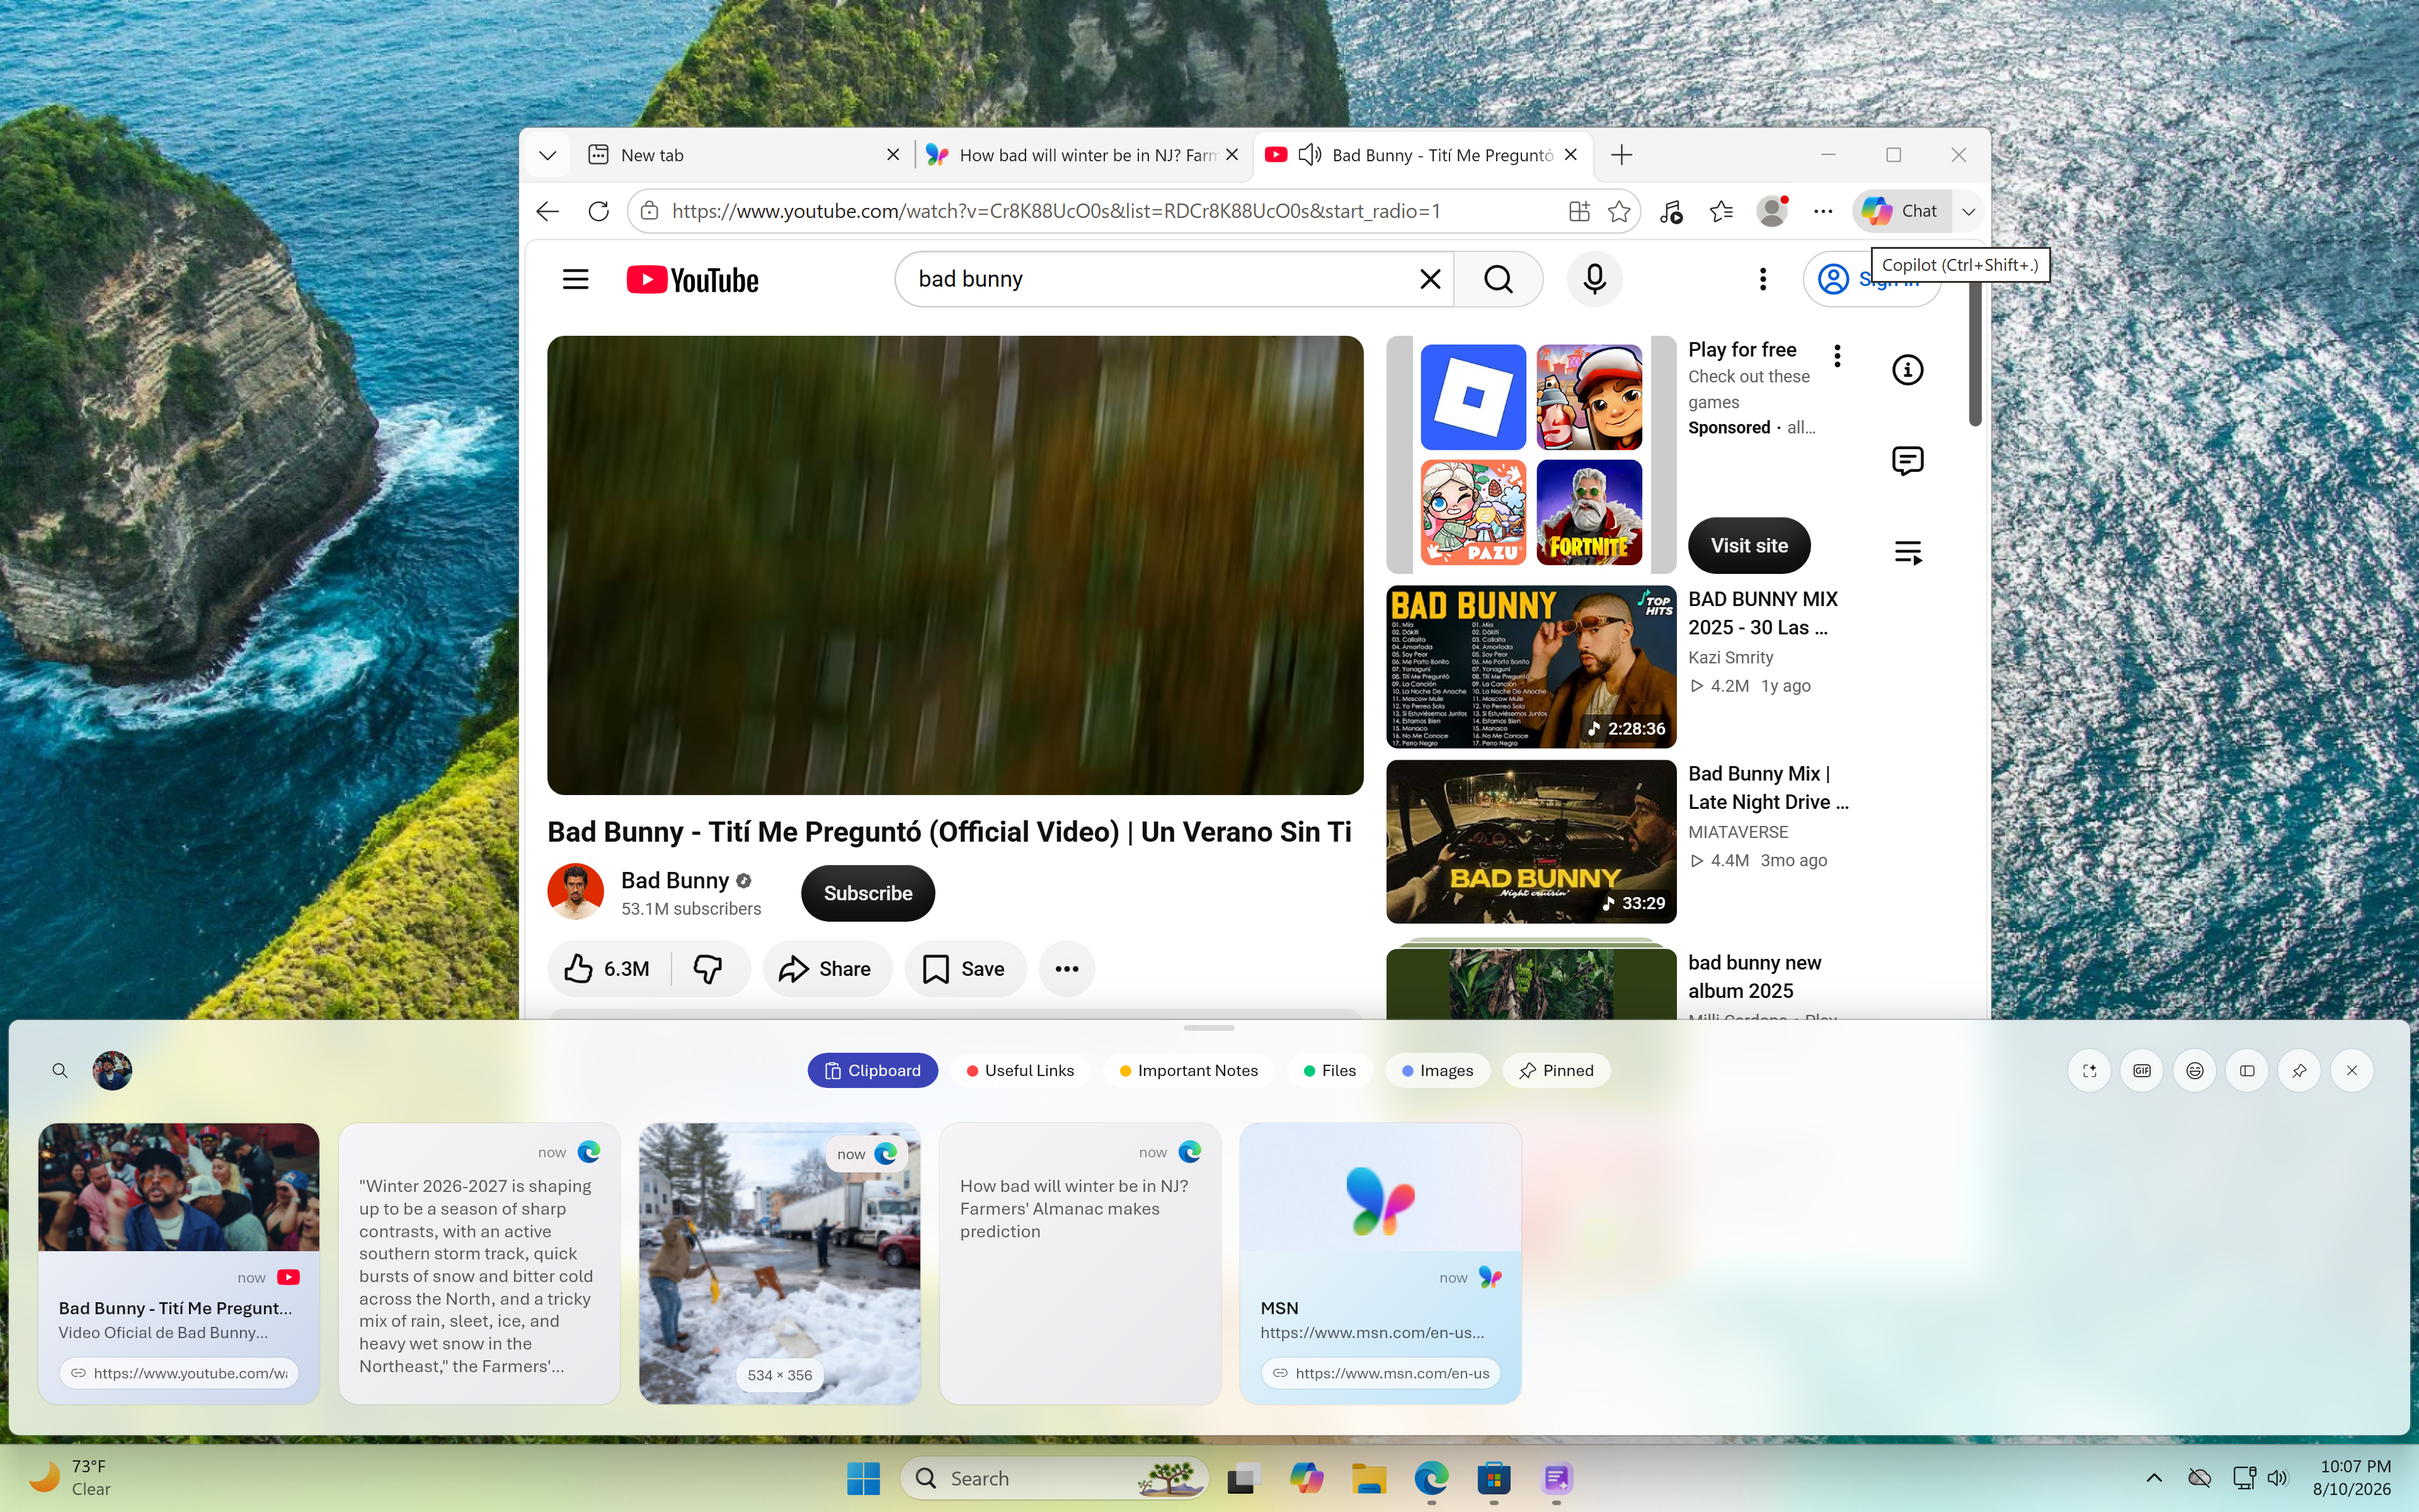This screenshot has width=2419, height=1512.
Task: Launch File Explorer from the taskbar
Action: pos(1370,1478)
